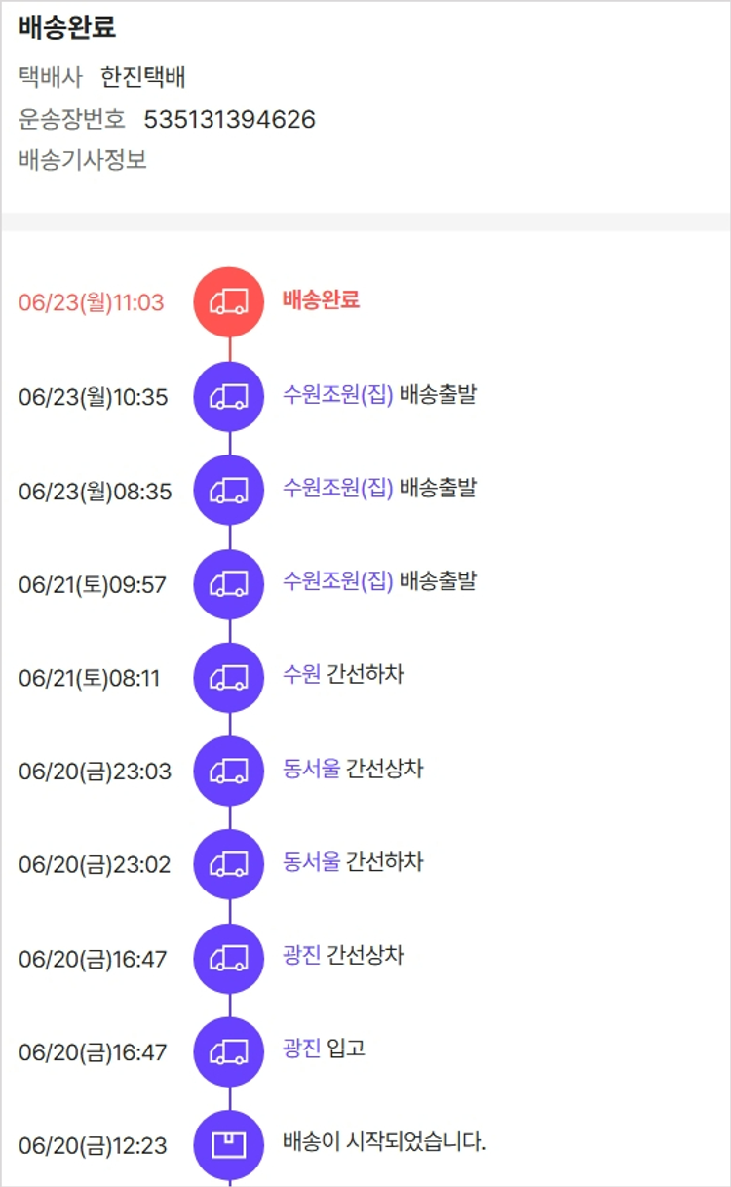
Task: Click the 한진택배 courier name
Action: click(x=143, y=77)
